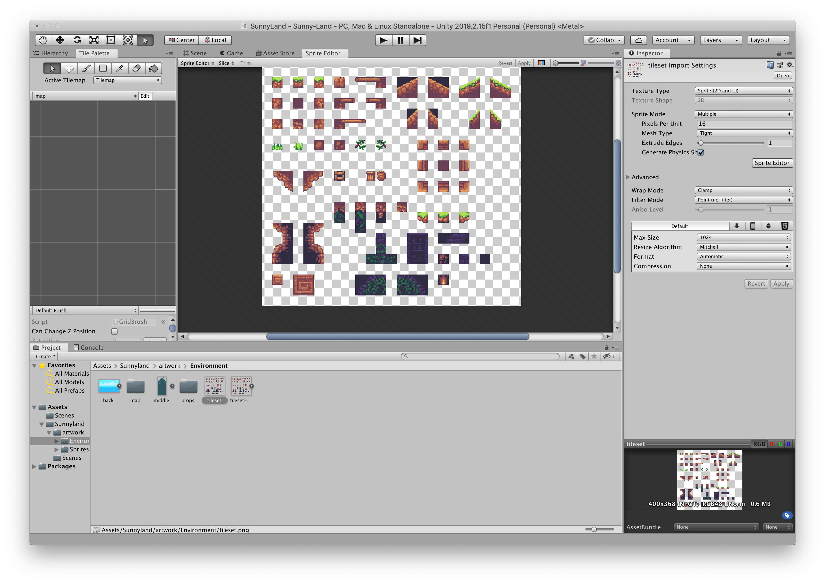This screenshot has height=584, width=825.
Task: Click Edit button beside map palette
Action: (145, 96)
